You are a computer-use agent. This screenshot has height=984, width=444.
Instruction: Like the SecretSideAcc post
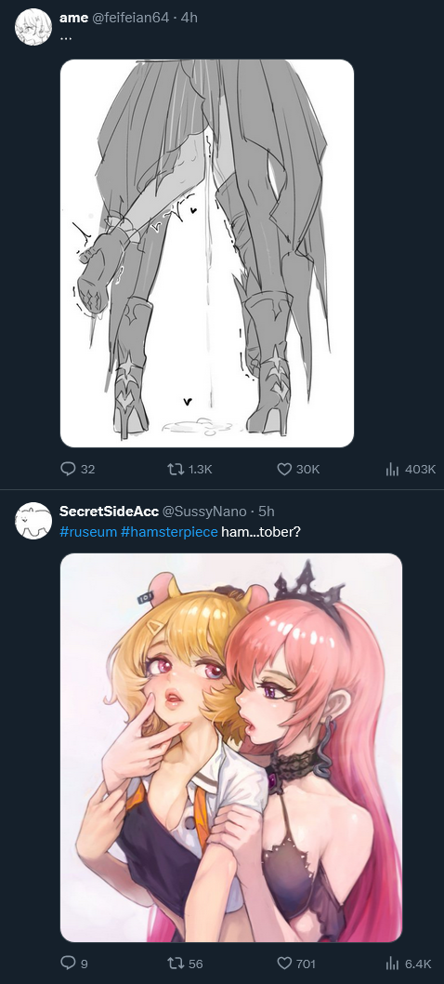pos(284,964)
